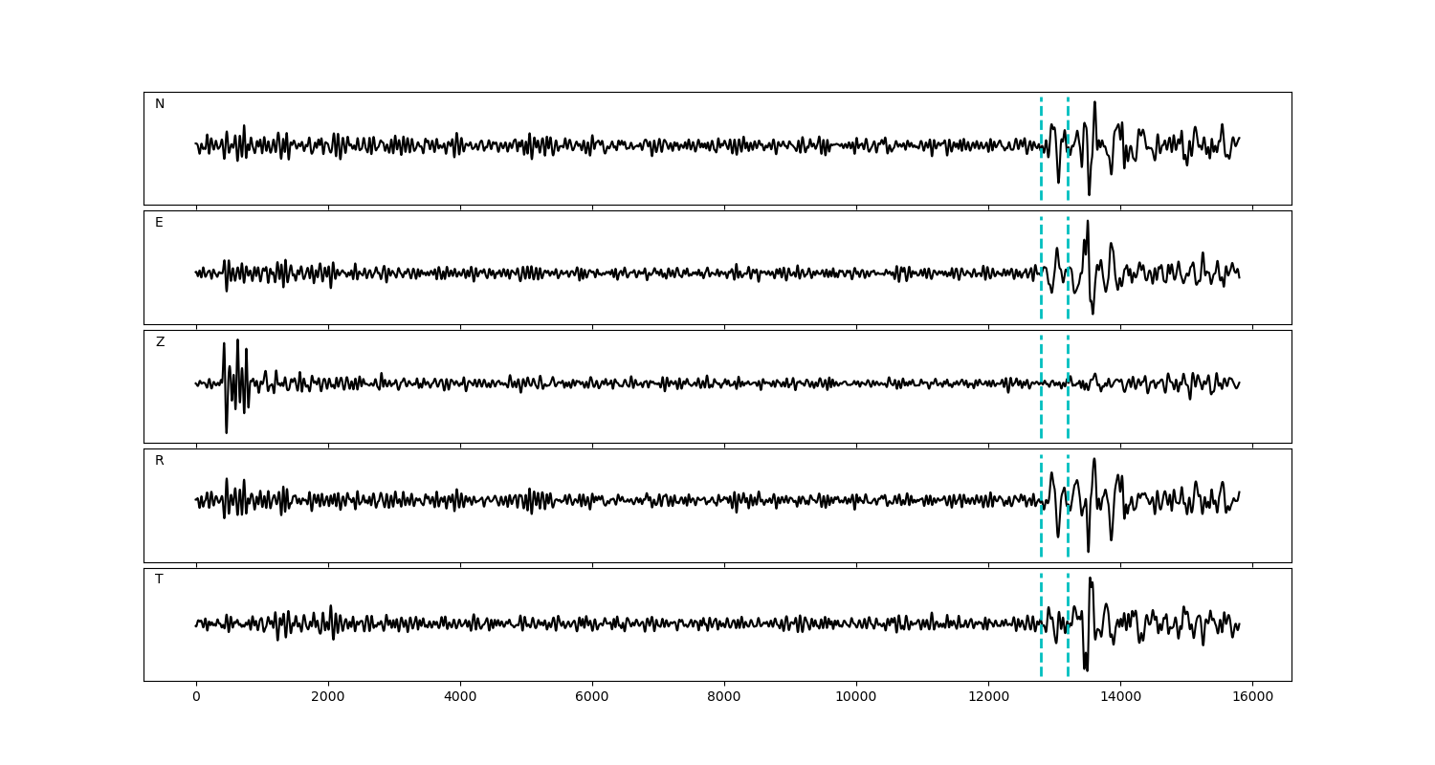Select right dashed cyan marker in Z panel
This screenshot has width=1435, height=765.
(1068, 411)
